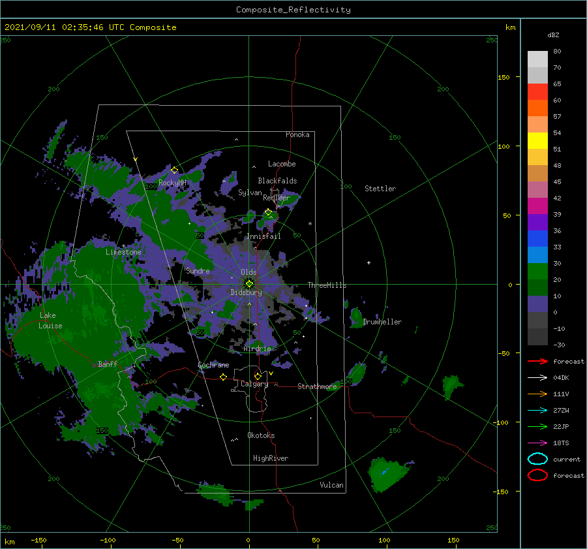Click the red forecast arrow in the legend
Image resolution: width=587 pixels, height=549 pixels.
(x=537, y=361)
